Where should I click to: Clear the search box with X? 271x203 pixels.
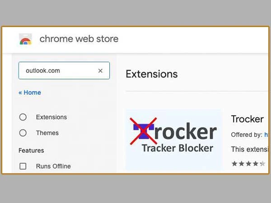pyautogui.click(x=100, y=71)
